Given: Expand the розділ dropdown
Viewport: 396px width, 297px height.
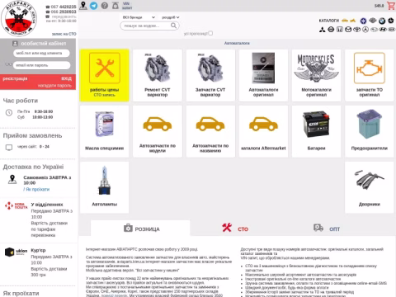Looking at the screenshot, I should [170, 17].
